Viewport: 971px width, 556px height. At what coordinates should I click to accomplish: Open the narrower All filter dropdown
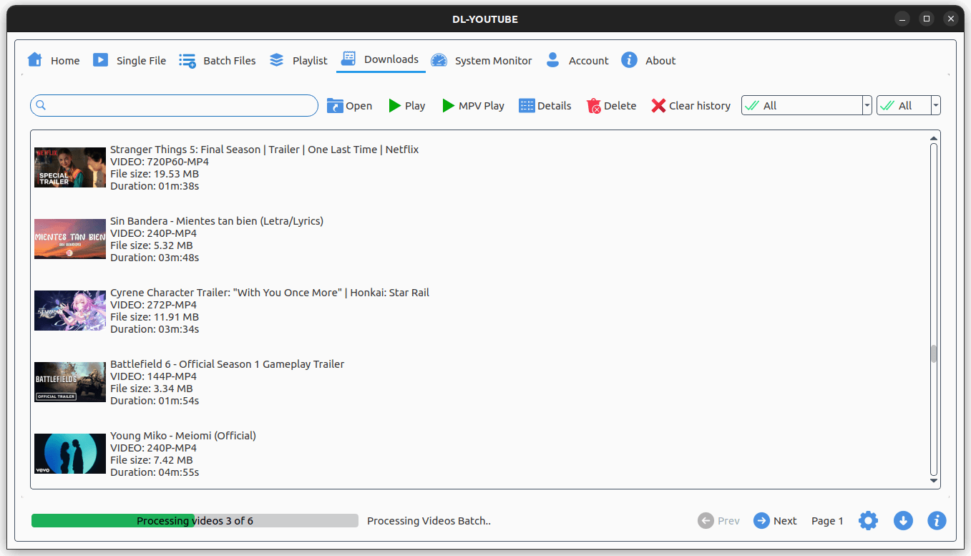coord(909,105)
